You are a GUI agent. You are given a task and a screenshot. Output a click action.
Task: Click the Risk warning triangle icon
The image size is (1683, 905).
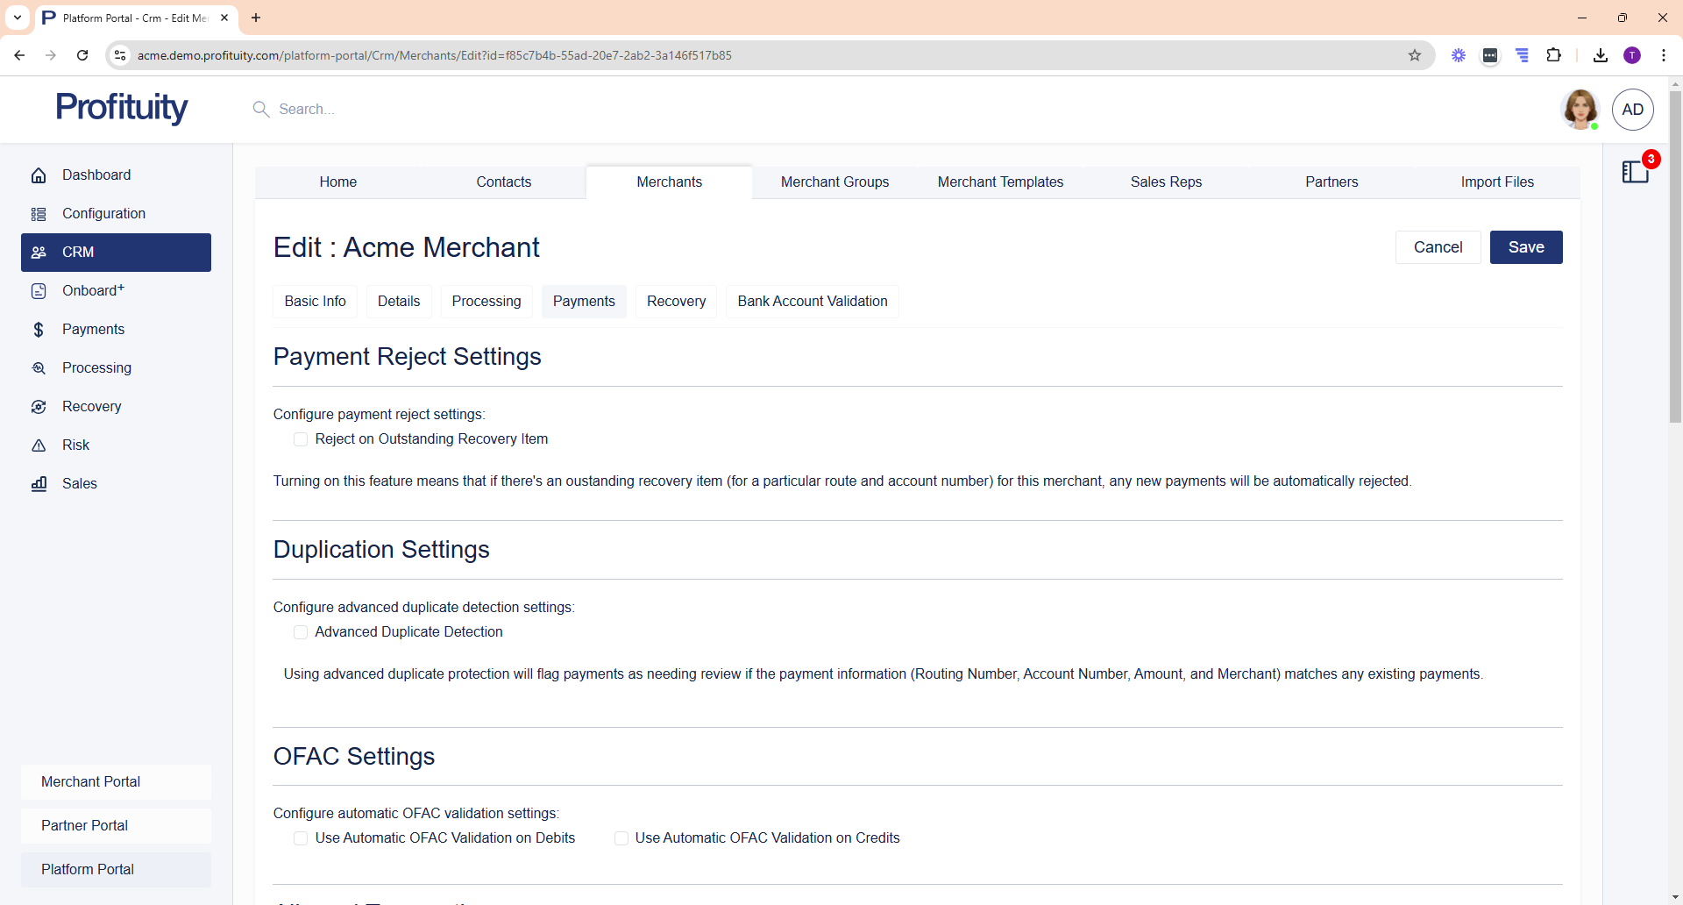coord(39,445)
